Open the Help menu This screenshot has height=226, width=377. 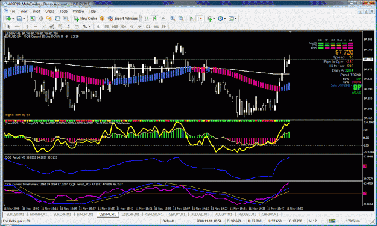(x=92, y=11)
